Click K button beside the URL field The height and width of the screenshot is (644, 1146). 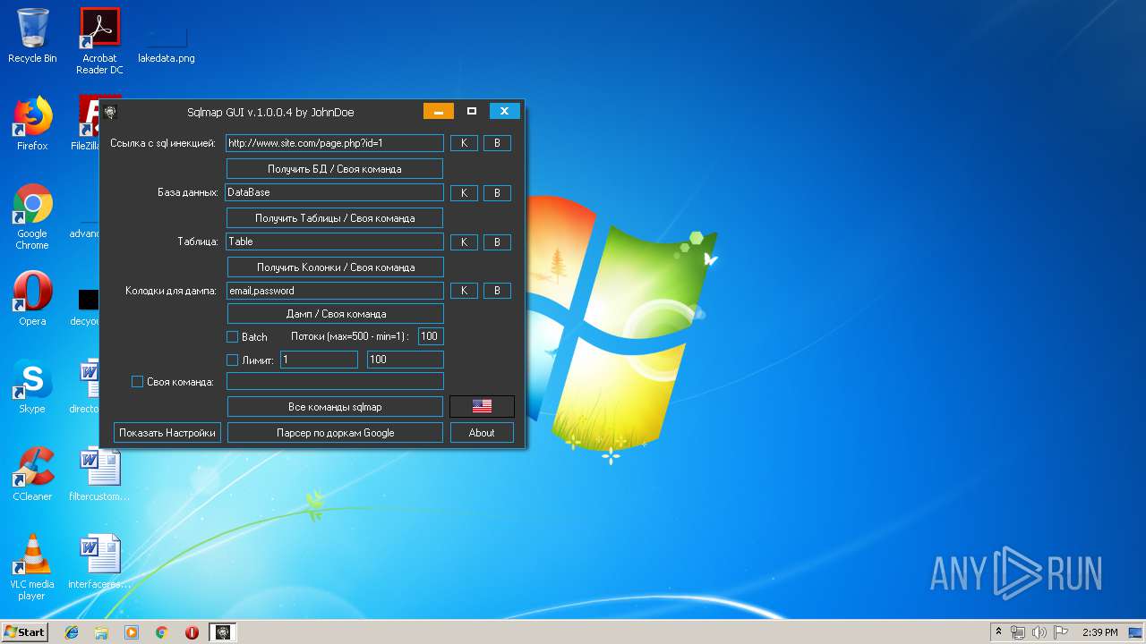tap(464, 143)
